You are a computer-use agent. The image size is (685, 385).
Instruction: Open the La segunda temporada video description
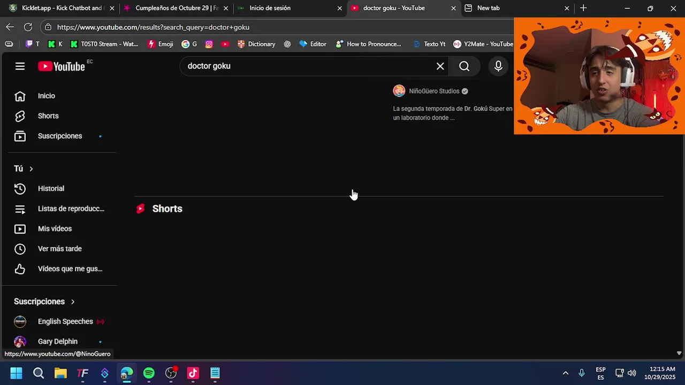(x=453, y=113)
